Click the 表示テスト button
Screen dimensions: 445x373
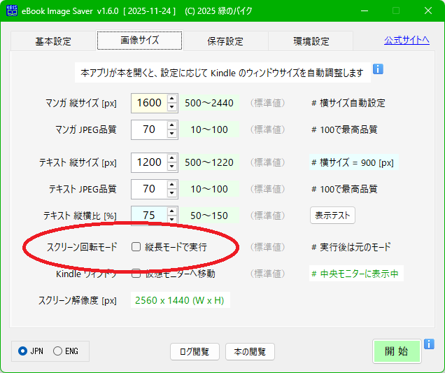[x=333, y=216]
